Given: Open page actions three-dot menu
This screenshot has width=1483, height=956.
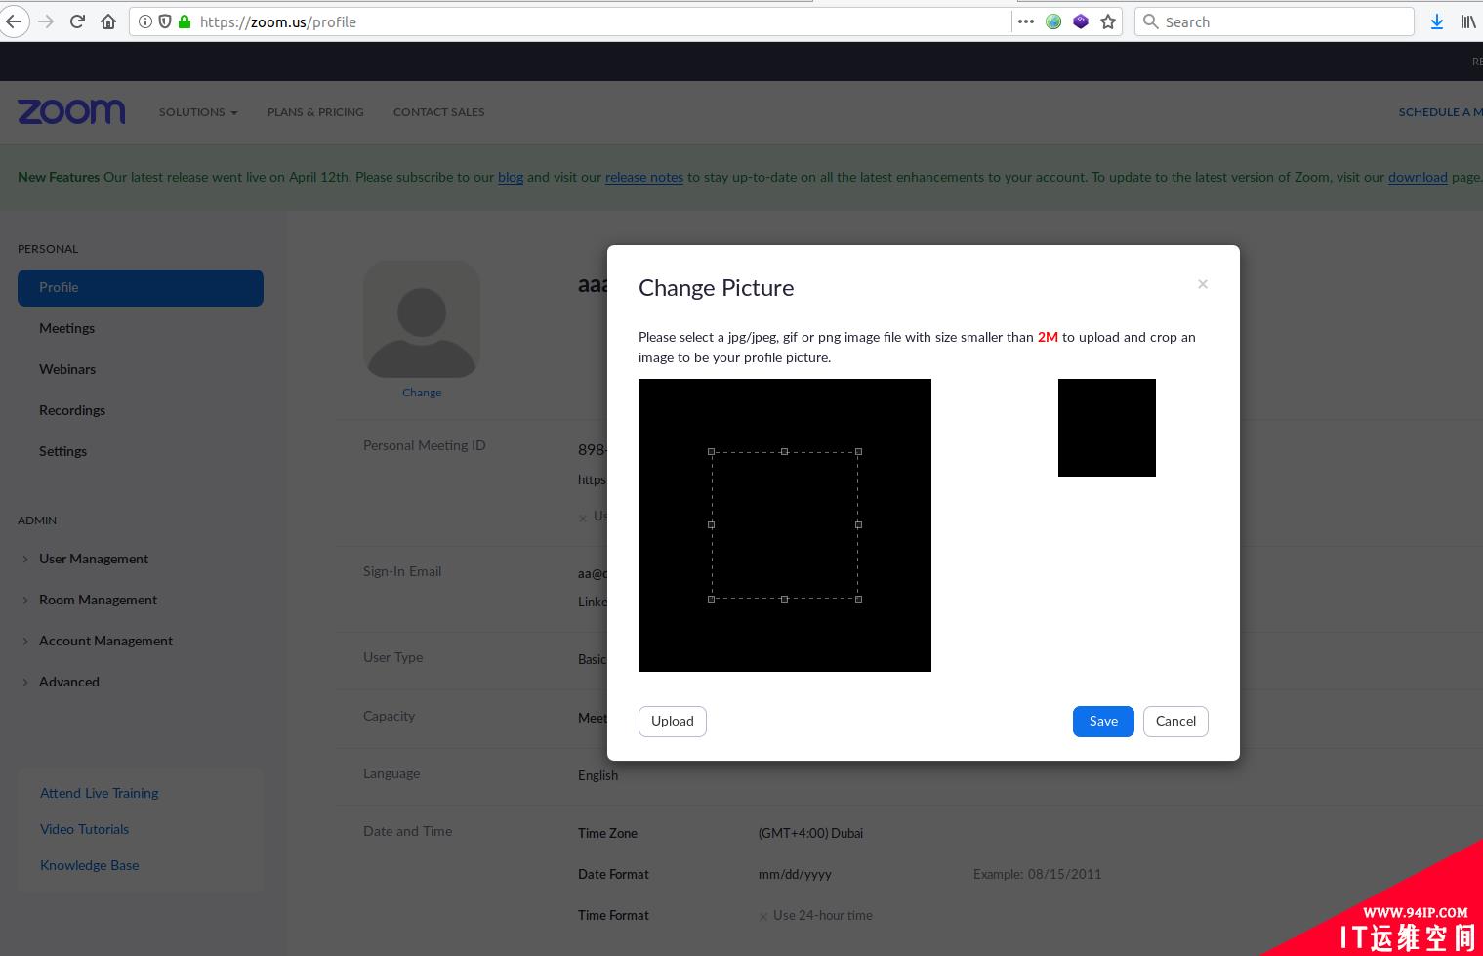Looking at the screenshot, I should (1026, 21).
